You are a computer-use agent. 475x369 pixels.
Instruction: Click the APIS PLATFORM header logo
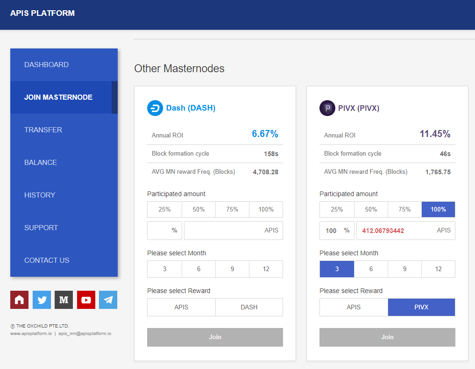[x=43, y=14]
